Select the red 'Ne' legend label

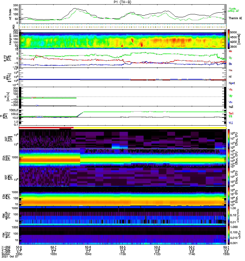coord(230,70)
